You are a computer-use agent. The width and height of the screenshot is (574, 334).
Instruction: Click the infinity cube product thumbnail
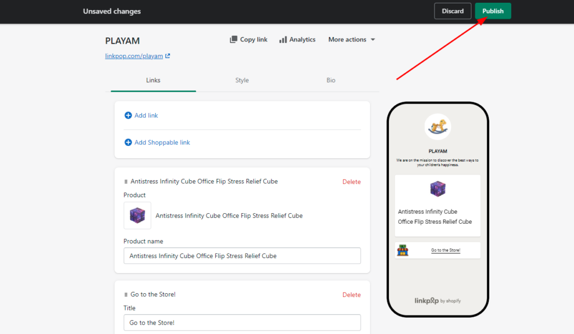[x=137, y=215]
